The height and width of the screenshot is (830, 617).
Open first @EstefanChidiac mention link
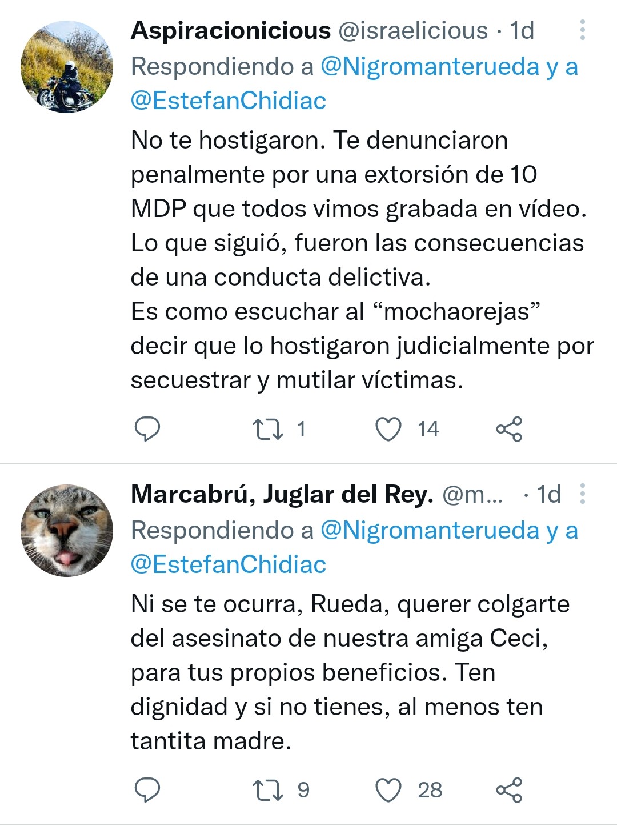(x=229, y=101)
